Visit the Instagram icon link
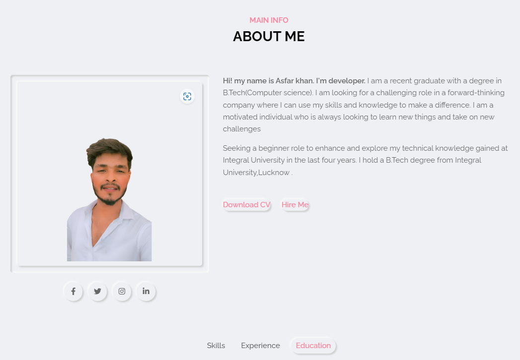 (x=122, y=291)
